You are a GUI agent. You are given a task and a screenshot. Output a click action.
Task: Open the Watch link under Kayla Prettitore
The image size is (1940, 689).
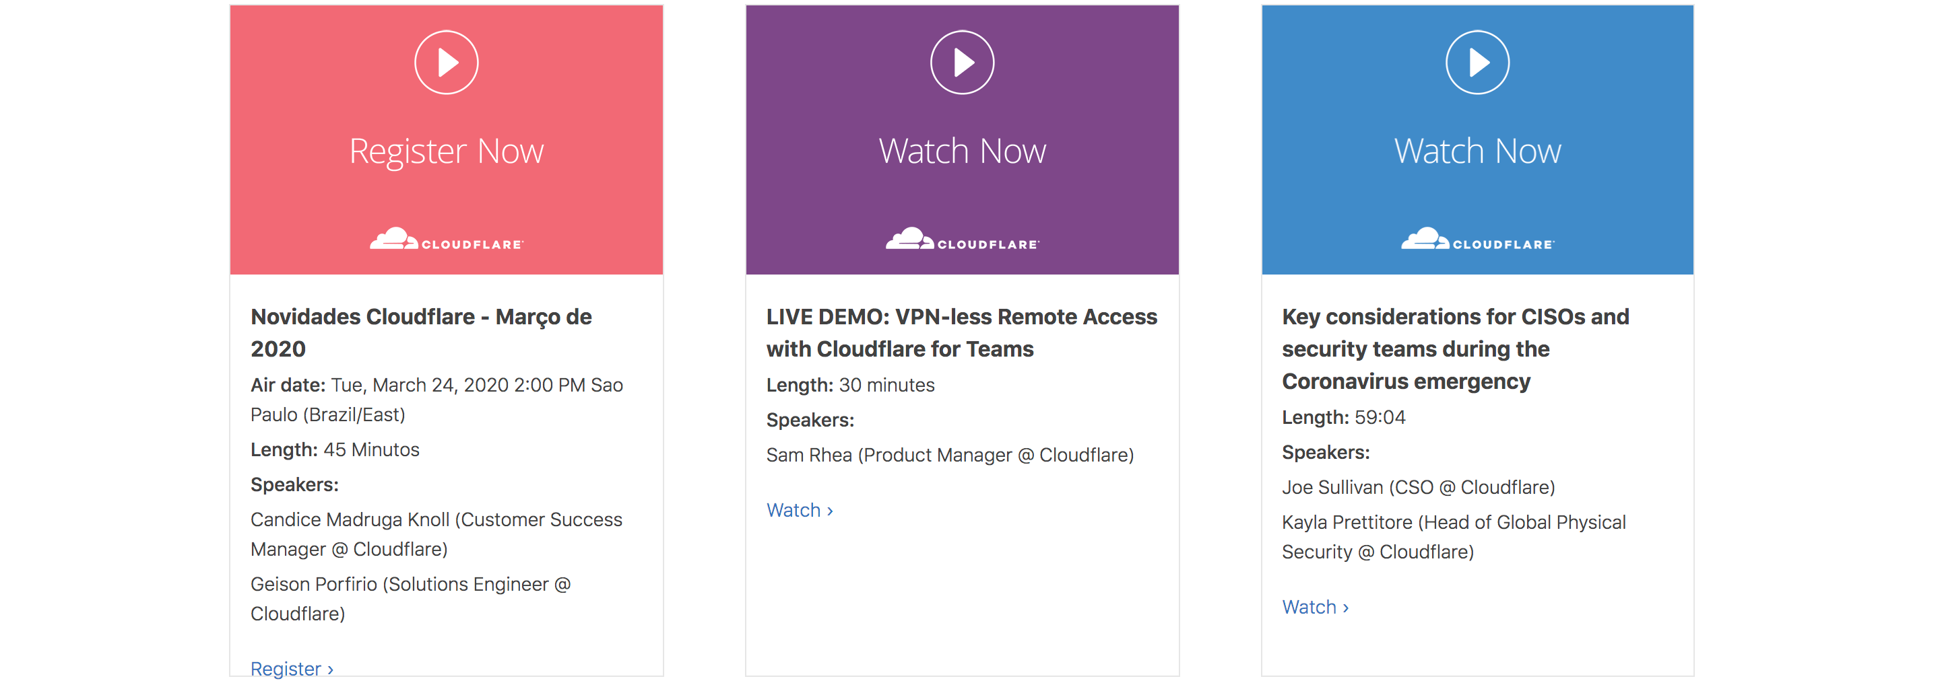pyautogui.click(x=1315, y=607)
